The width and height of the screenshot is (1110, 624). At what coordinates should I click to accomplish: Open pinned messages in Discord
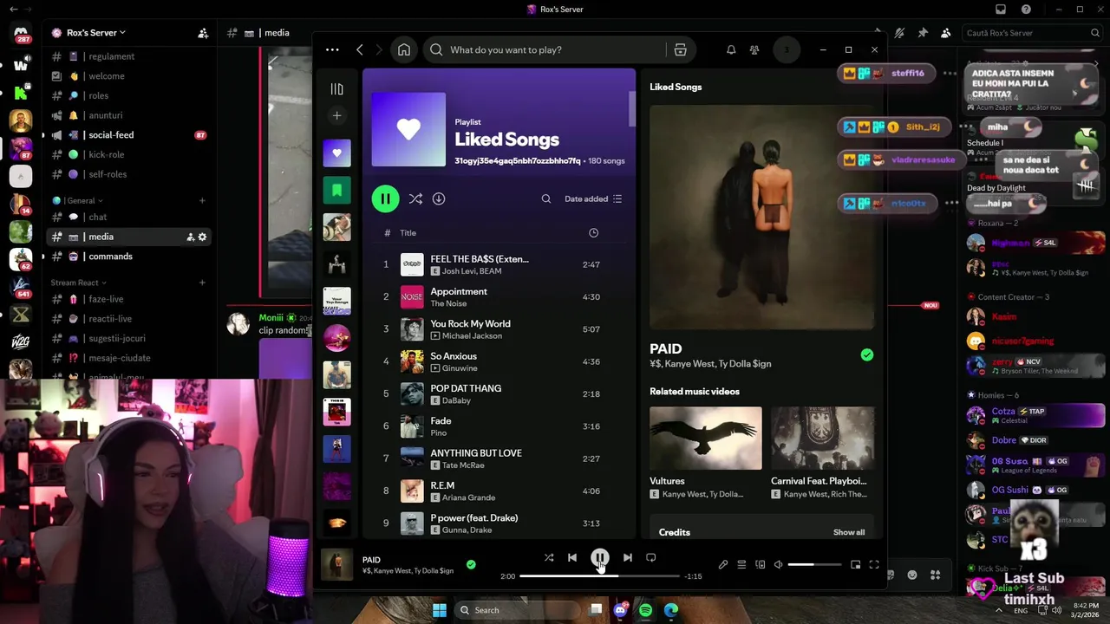pos(923,33)
